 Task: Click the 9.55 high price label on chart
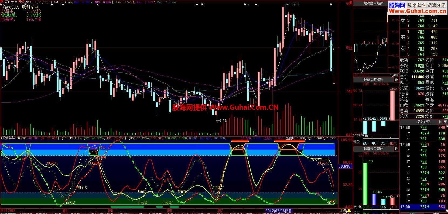tap(293, 5)
